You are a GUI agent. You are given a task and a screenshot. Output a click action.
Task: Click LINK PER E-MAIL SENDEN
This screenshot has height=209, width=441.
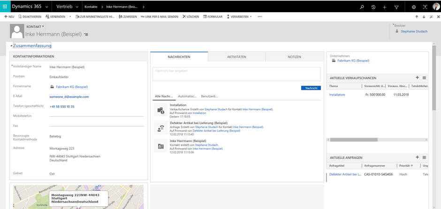160,16
